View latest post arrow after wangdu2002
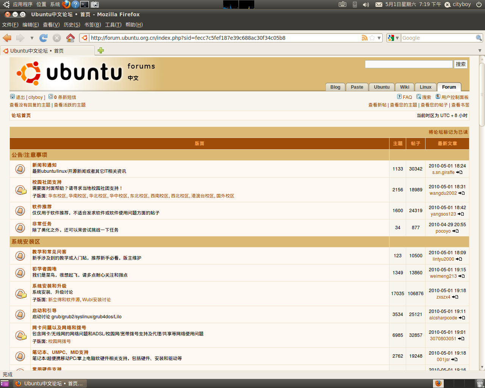Viewport: 485px width, 388px height. (462, 193)
